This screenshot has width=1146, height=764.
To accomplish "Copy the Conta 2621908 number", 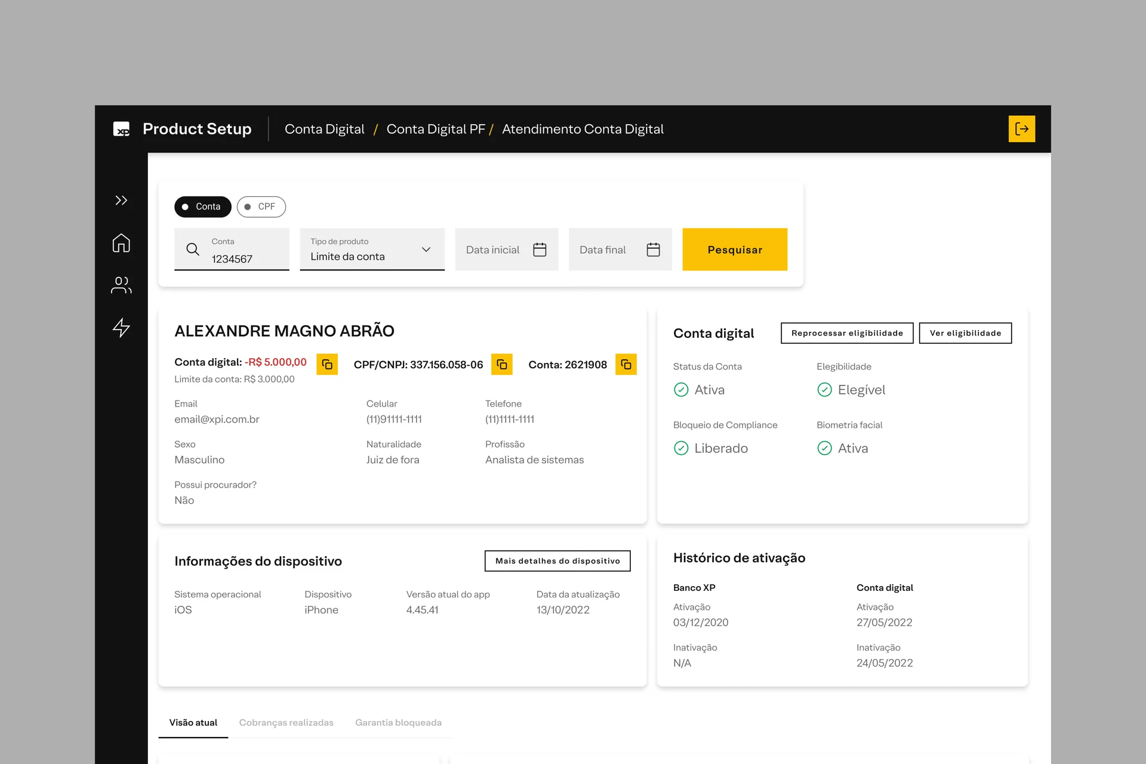I will click(x=626, y=365).
